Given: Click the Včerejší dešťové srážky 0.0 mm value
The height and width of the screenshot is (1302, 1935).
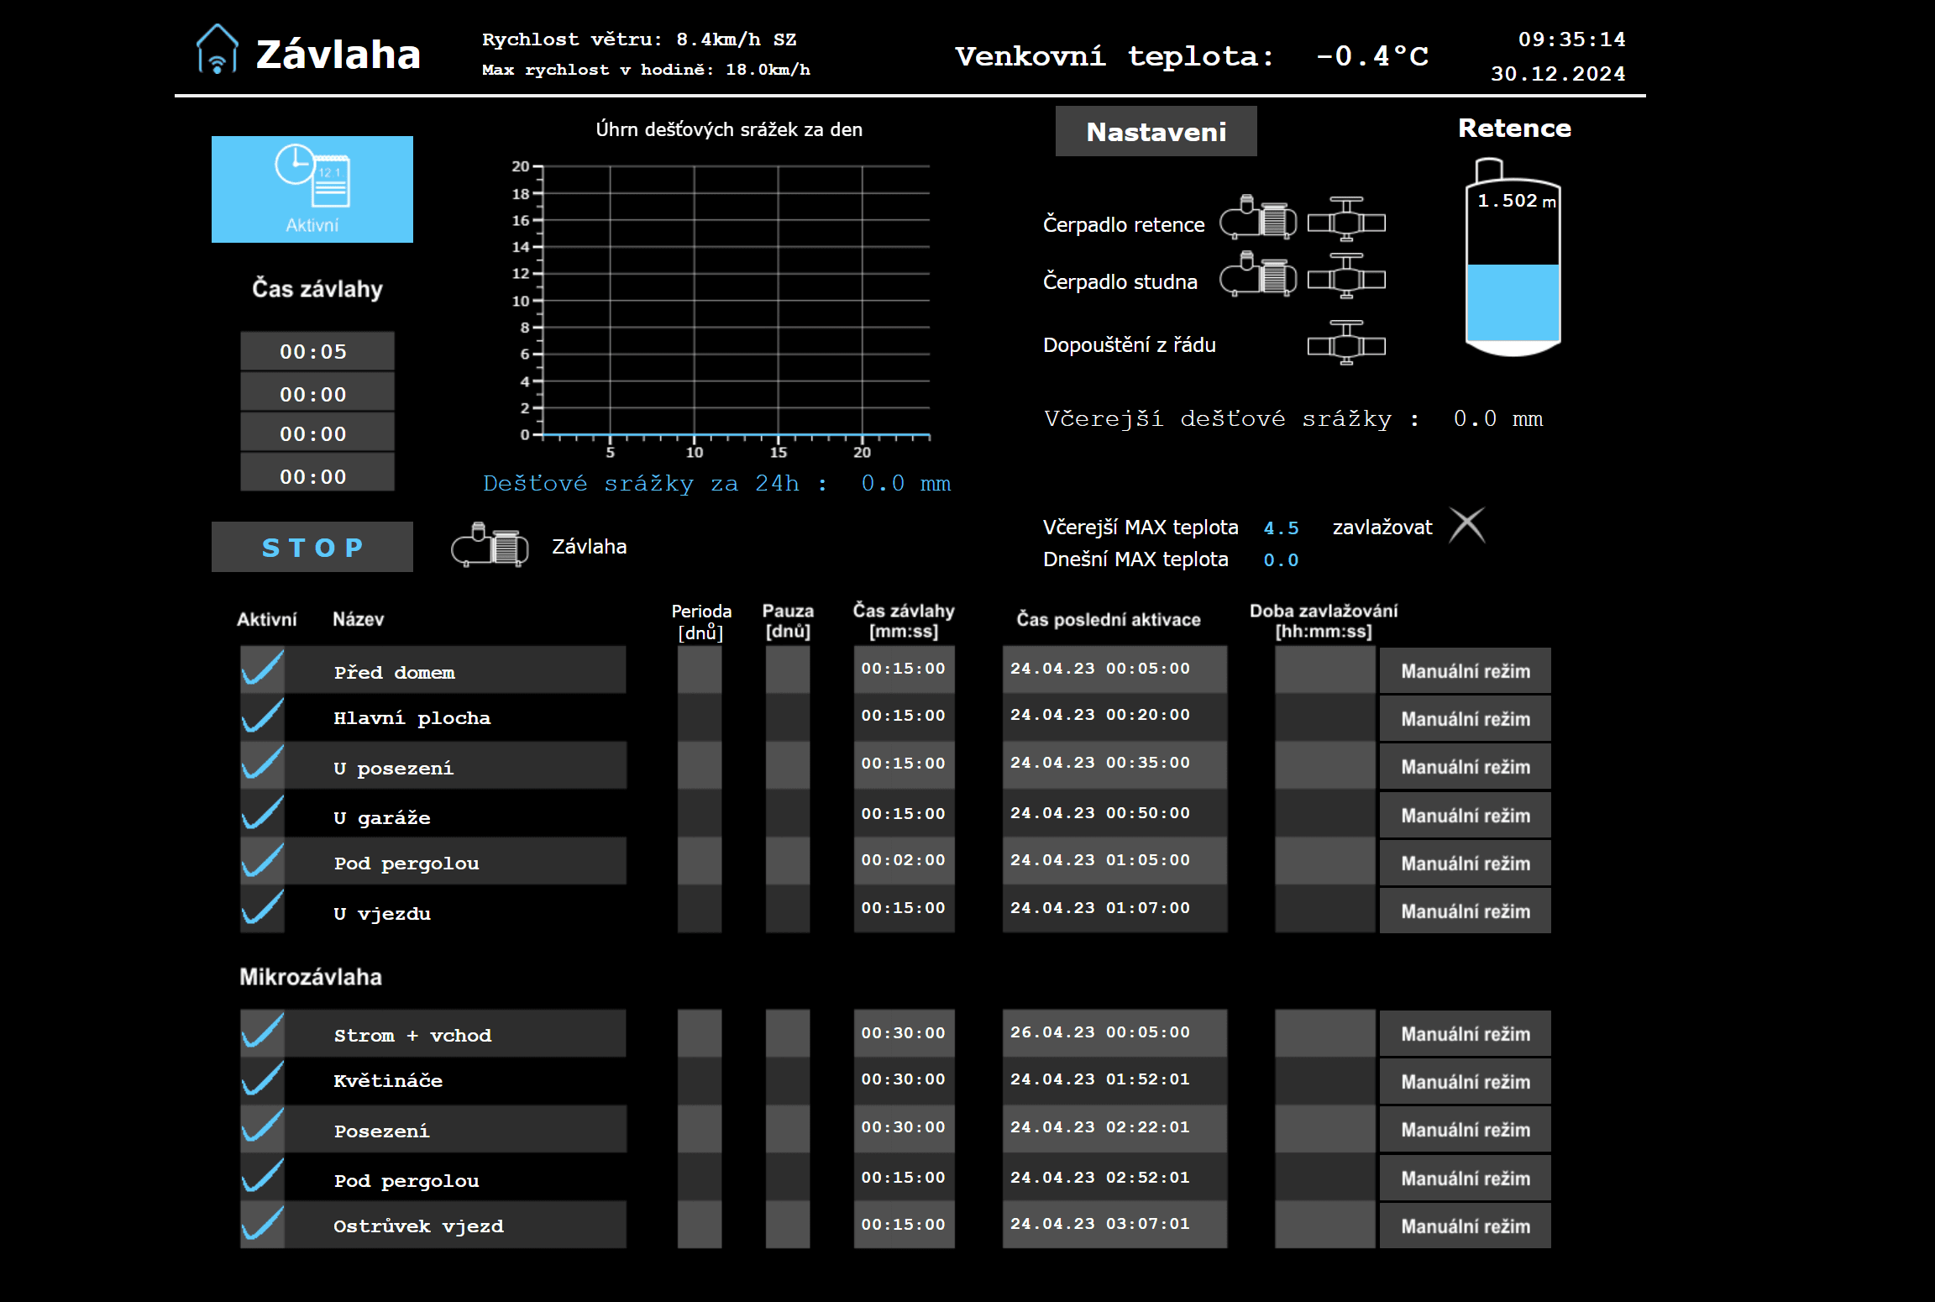Looking at the screenshot, I should point(1498,418).
